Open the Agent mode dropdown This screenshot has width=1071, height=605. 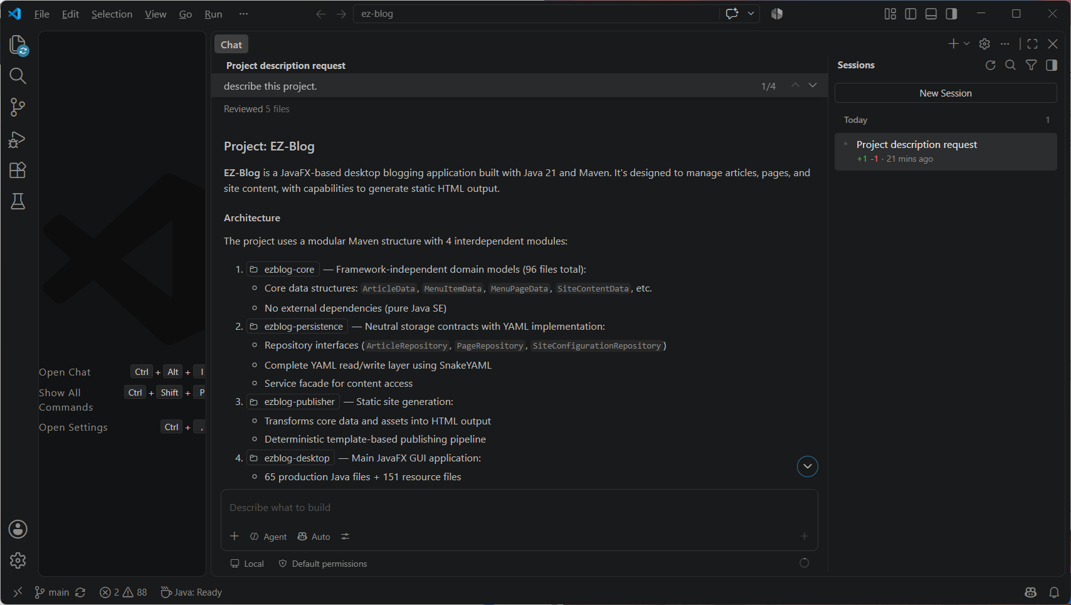(268, 537)
